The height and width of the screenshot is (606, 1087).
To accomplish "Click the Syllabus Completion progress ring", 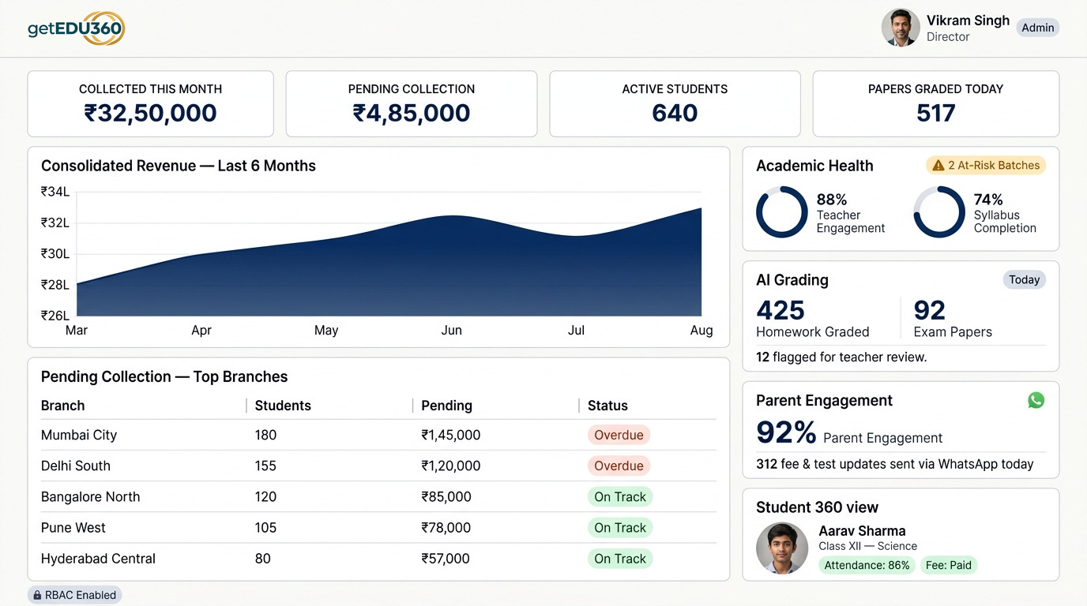I will pyautogui.click(x=939, y=212).
